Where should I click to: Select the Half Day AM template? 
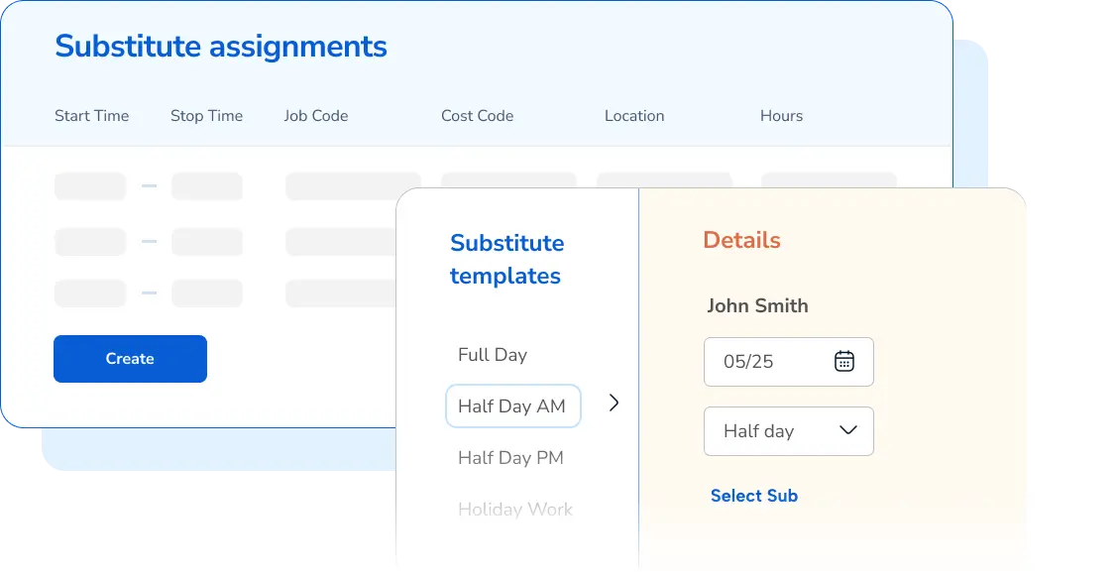(512, 405)
